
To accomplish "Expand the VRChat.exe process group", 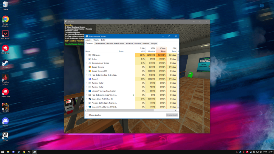I will pos(86,55).
